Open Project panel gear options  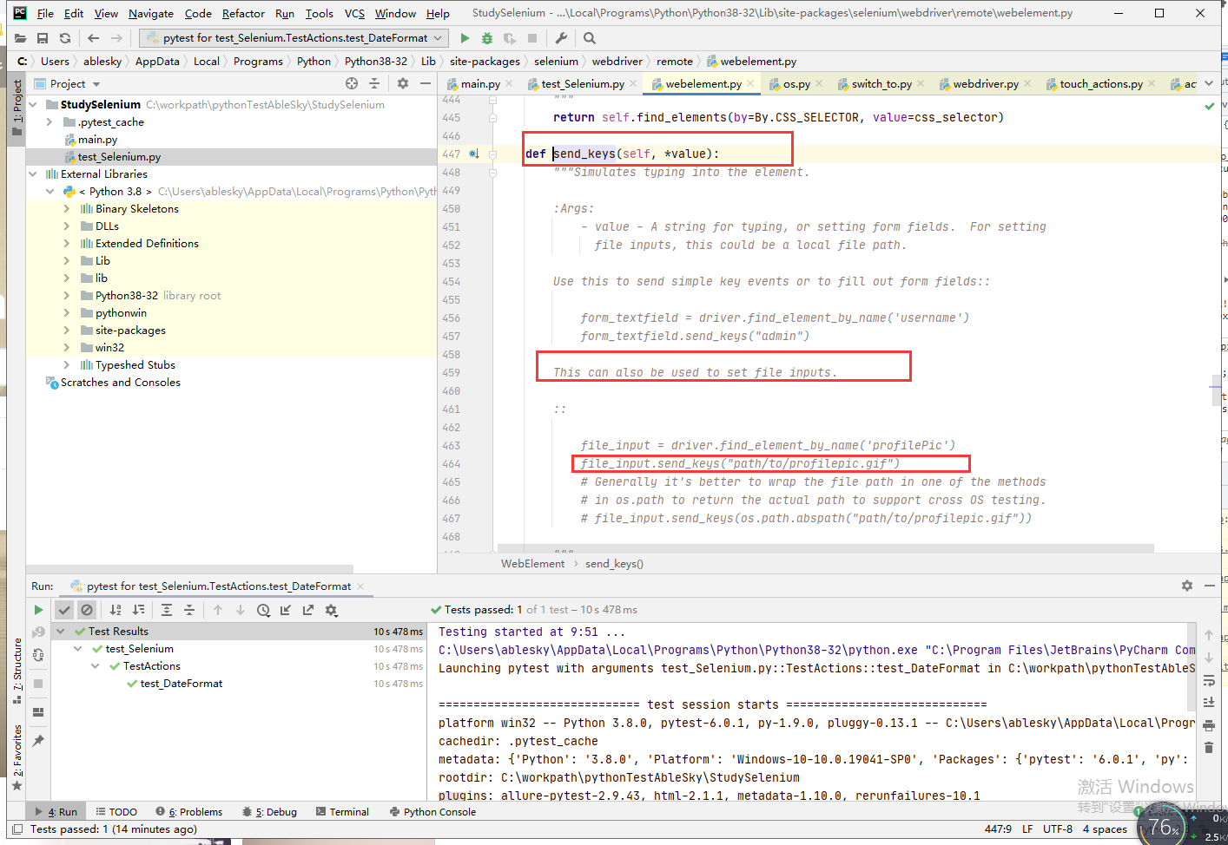[403, 83]
